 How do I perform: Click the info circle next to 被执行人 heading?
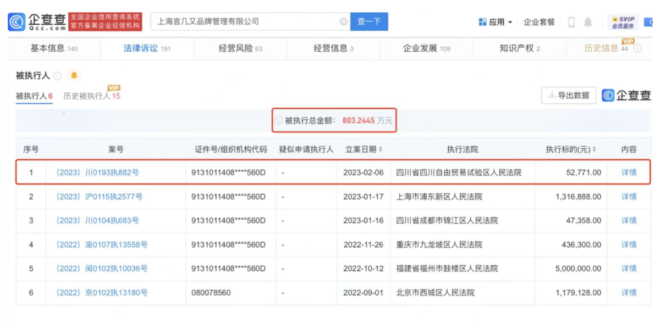click(57, 75)
